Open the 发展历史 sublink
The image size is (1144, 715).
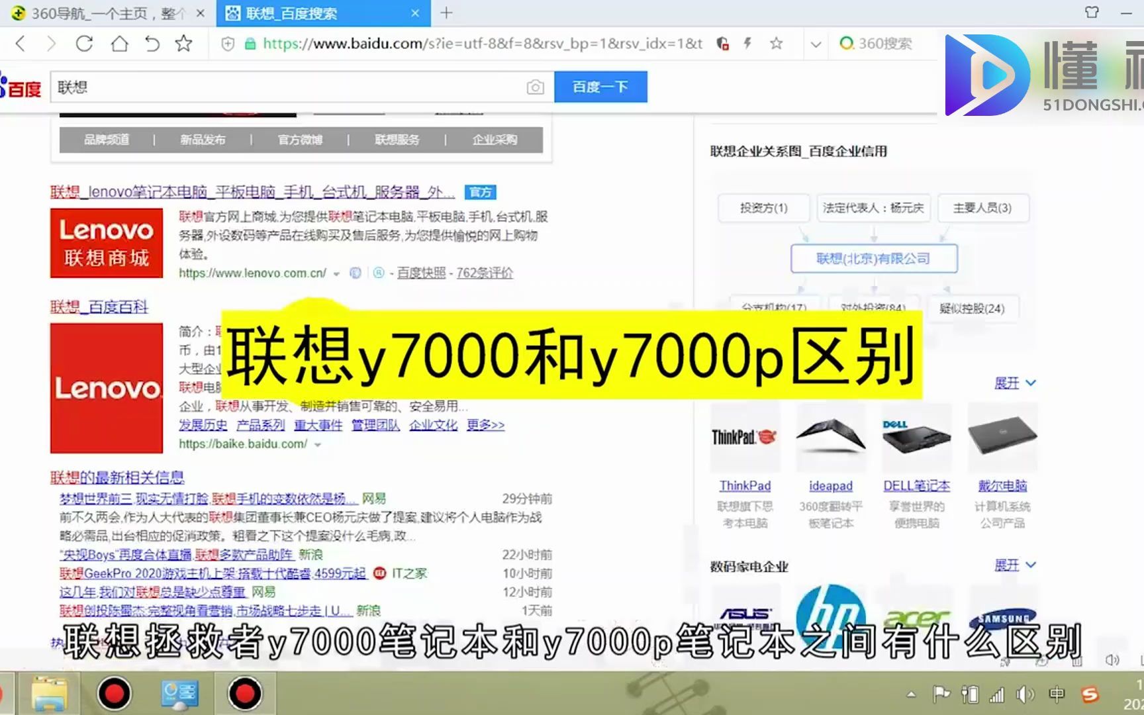(x=203, y=425)
